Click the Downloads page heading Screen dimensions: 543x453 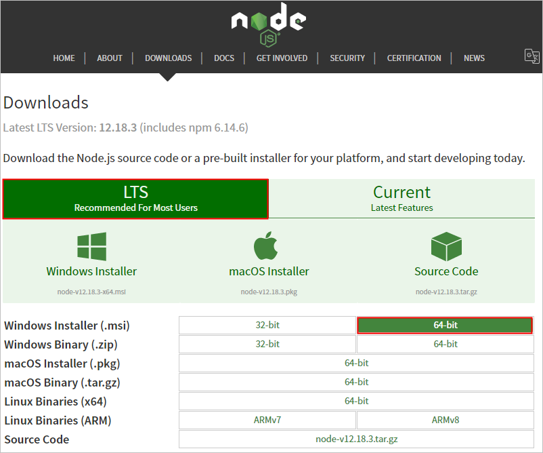click(x=46, y=102)
